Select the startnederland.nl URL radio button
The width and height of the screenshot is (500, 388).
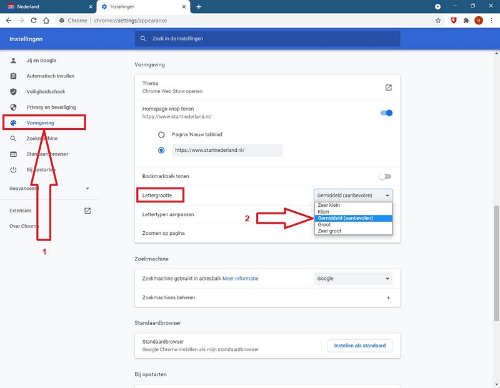pos(161,150)
